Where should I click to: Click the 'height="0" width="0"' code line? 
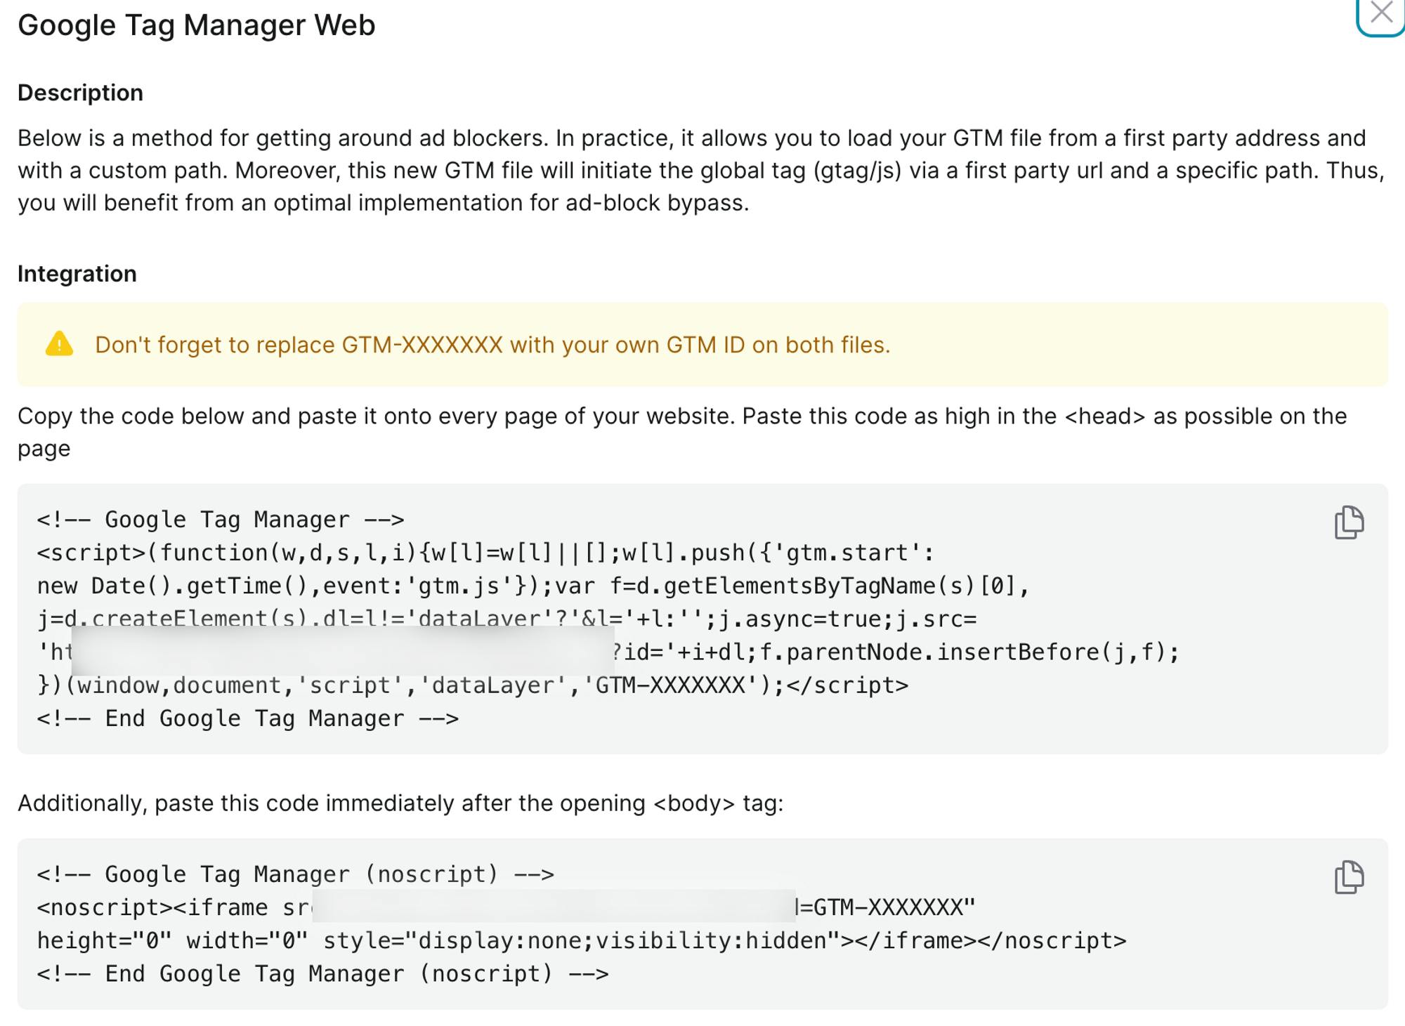point(582,940)
